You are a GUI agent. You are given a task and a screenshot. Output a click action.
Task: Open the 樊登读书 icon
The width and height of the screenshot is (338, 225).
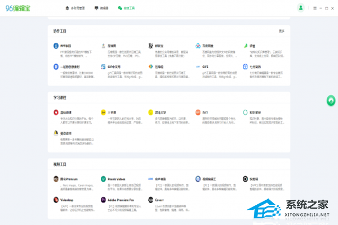pos(56,133)
